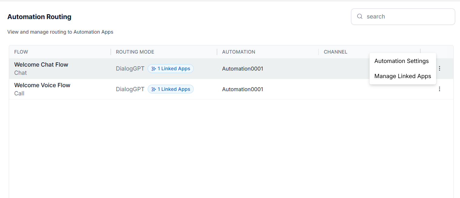Click the Welcome Chat Flow kebab menu icon
The height and width of the screenshot is (198, 460).
pyautogui.click(x=439, y=68)
